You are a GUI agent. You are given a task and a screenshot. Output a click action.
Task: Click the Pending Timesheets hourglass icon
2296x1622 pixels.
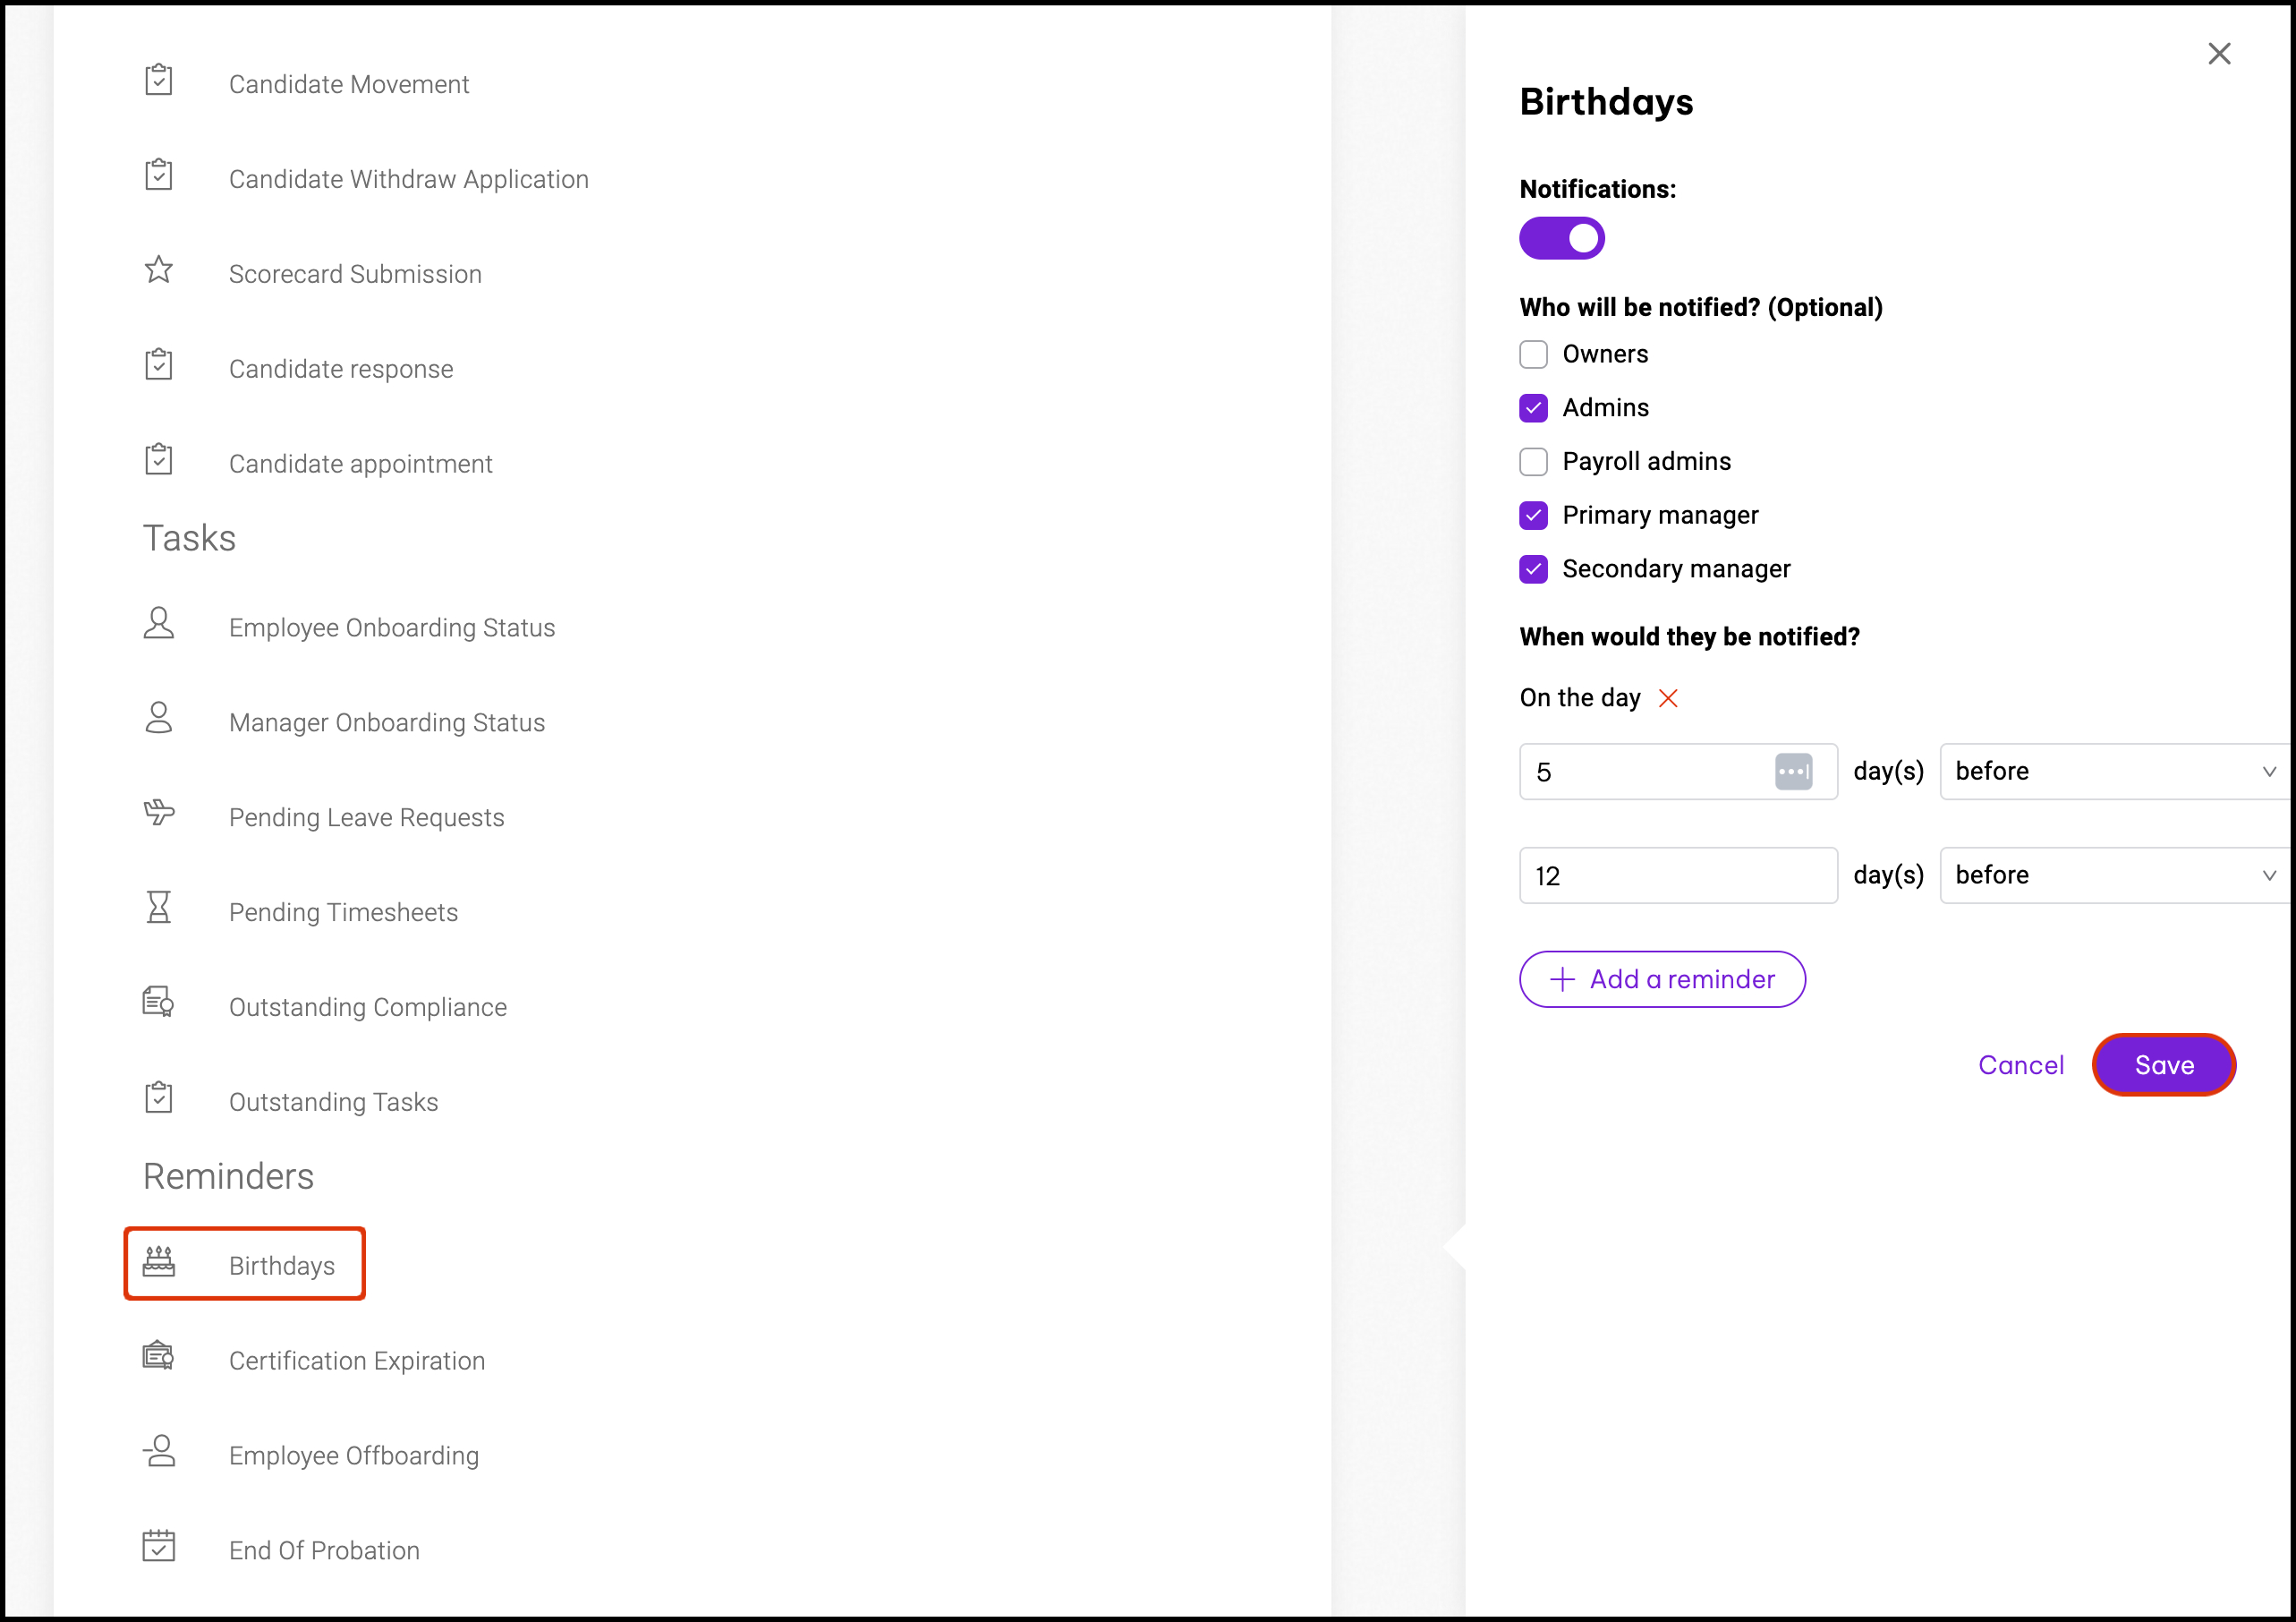[x=158, y=909]
